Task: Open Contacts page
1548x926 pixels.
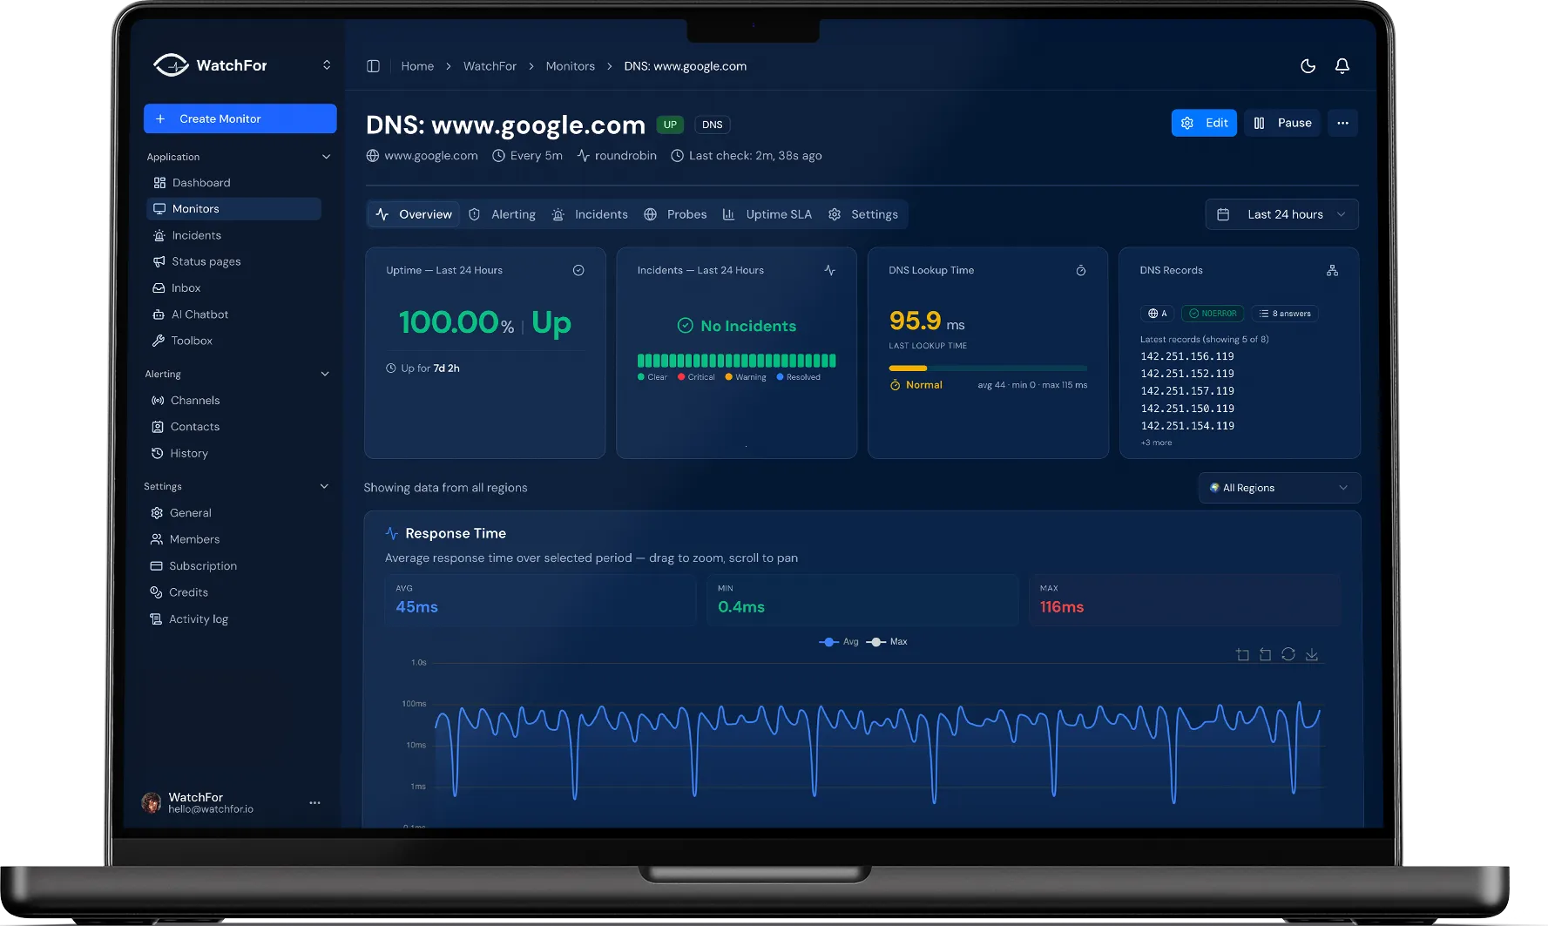Action: [x=233, y=427]
